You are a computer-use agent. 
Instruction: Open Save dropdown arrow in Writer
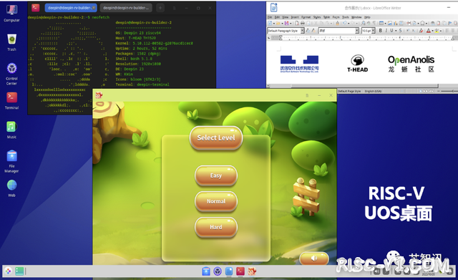point(291,24)
